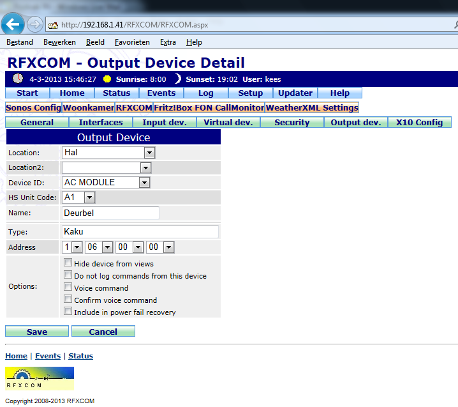Click the site favicon in address bar
Viewport: 458px width, 407px height.
point(53,25)
